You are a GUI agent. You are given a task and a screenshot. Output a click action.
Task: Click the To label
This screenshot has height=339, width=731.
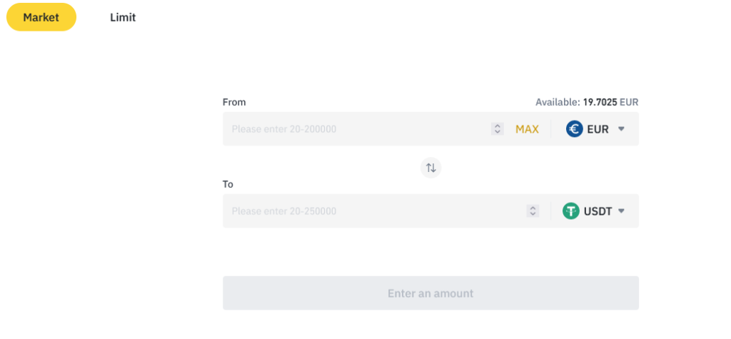(228, 184)
